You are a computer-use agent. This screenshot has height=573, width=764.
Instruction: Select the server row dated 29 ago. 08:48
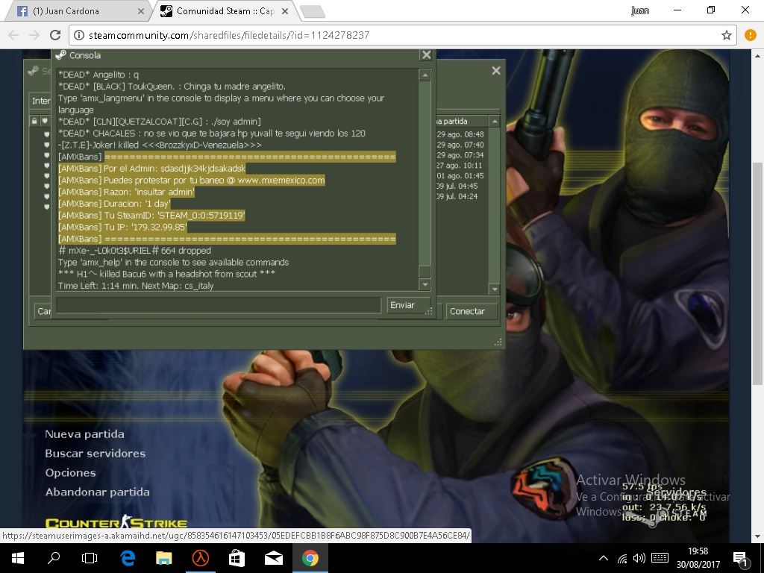pos(460,134)
